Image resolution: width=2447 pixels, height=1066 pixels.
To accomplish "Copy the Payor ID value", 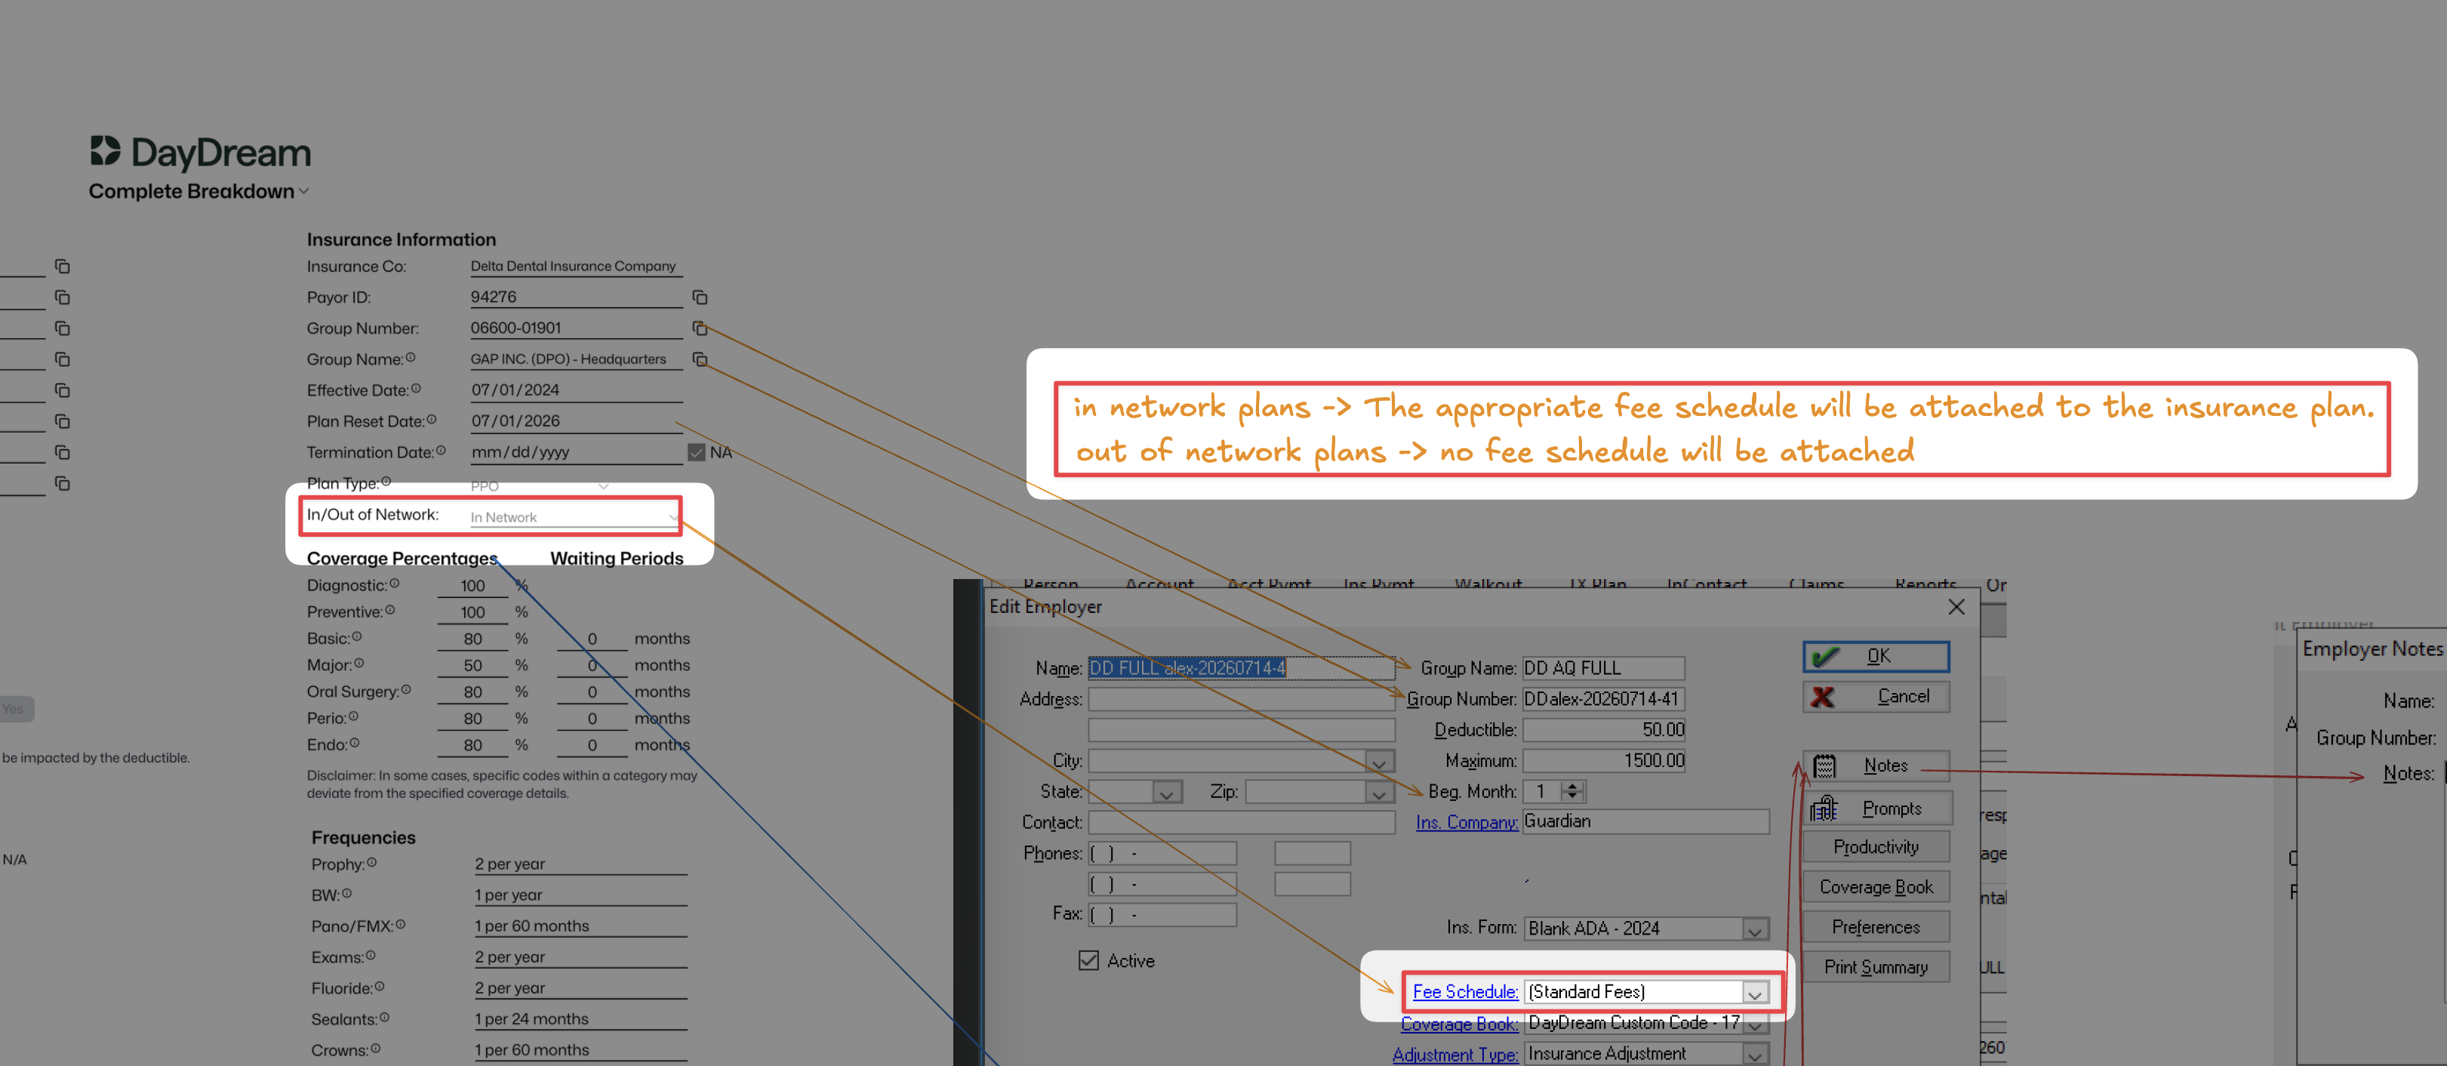I will pos(700,297).
